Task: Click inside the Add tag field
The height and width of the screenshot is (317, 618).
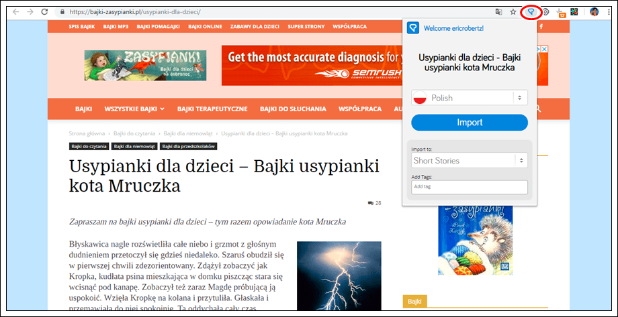Action: (470, 187)
